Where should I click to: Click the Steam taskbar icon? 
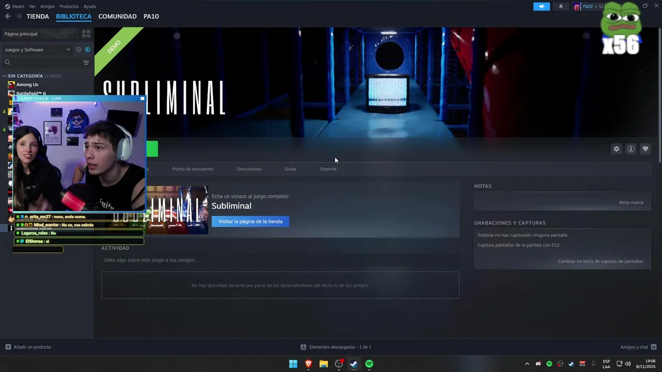354,364
